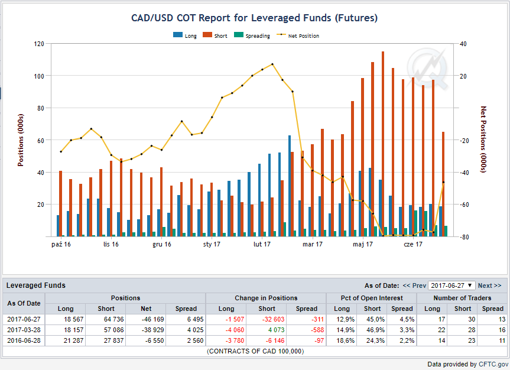
Task: Toggle the Long series in the legend
Action: pos(185,35)
